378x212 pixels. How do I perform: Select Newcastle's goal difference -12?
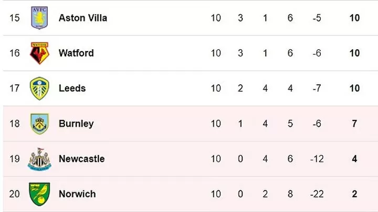317,159
